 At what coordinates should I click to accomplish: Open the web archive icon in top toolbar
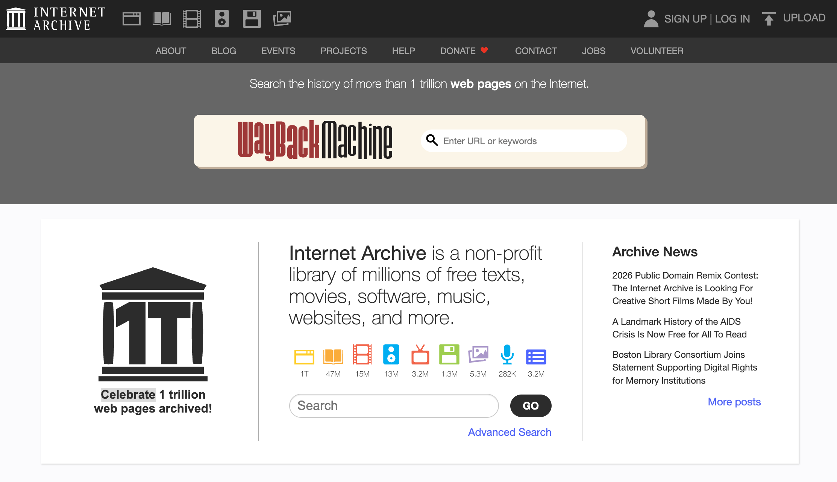[x=131, y=18]
